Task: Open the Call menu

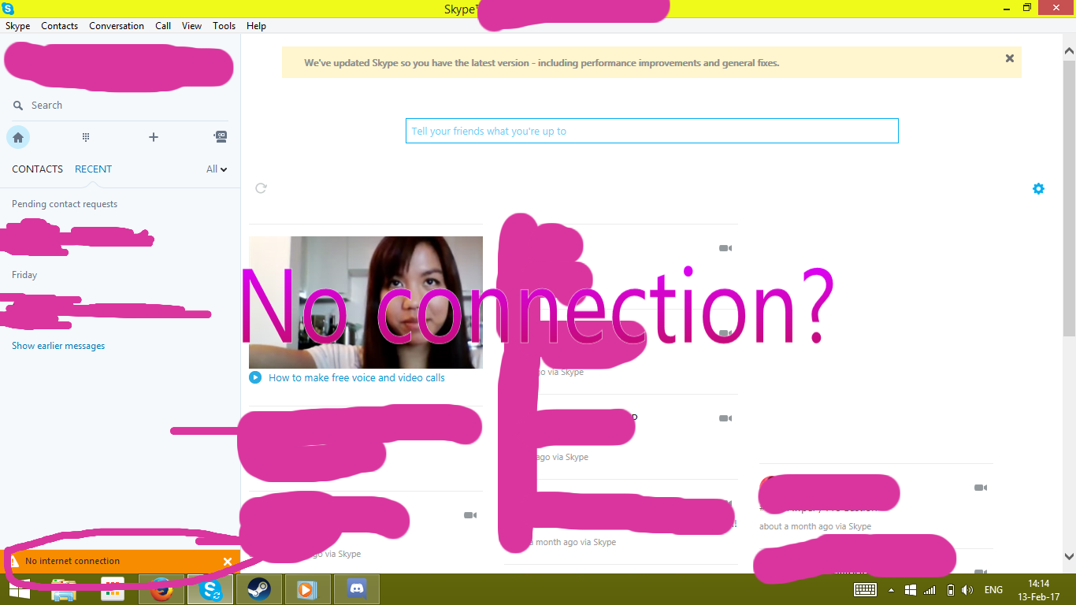Action: tap(163, 26)
